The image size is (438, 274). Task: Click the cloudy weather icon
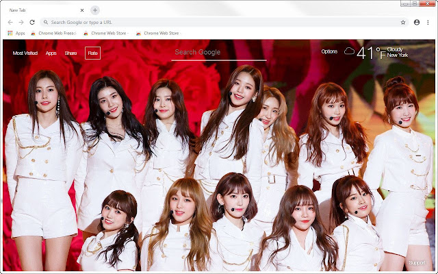349,51
